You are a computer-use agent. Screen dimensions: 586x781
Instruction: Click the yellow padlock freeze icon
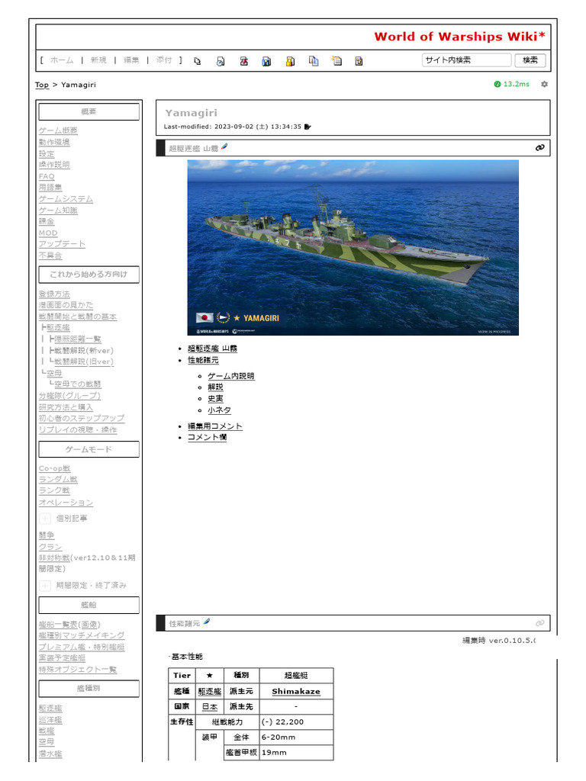[x=290, y=61]
